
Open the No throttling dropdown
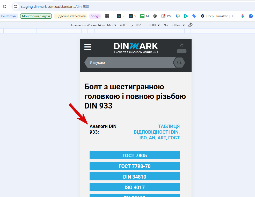(174, 25)
